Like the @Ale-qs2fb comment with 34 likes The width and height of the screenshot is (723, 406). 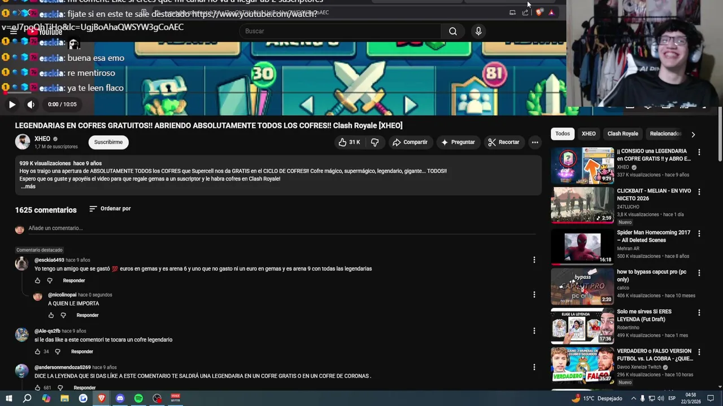(38, 352)
